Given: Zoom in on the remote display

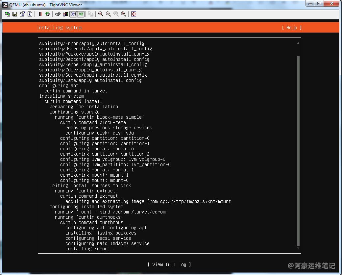Looking at the screenshot, I should point(101,14).
